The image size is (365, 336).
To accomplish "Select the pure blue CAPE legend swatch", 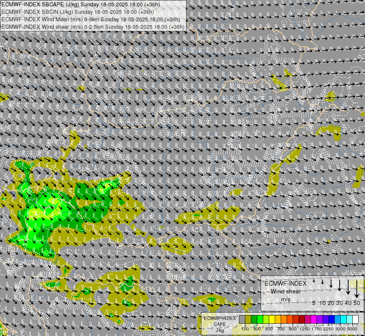I will point(332,319).
